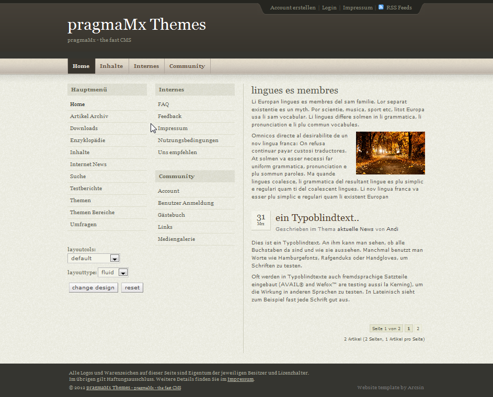
Task: Click Account erstellen link
Action: pos(293,7)
